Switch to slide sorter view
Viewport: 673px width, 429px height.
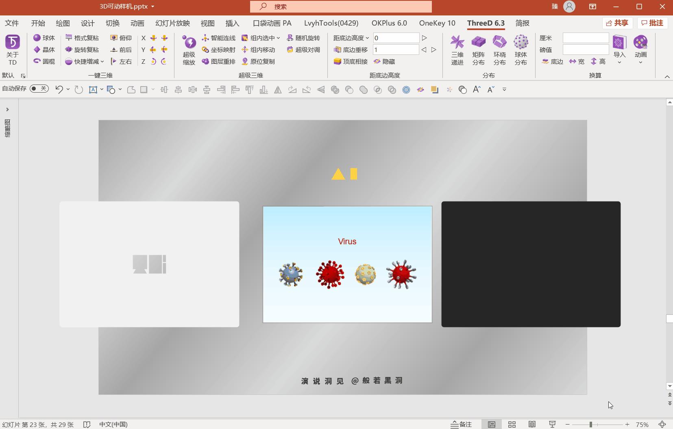[x=512, y=425]
